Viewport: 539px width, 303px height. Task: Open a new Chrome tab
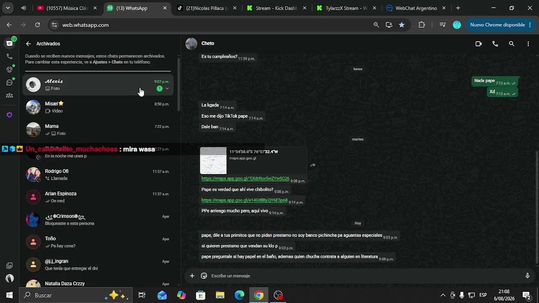click(x=458, y=8)
